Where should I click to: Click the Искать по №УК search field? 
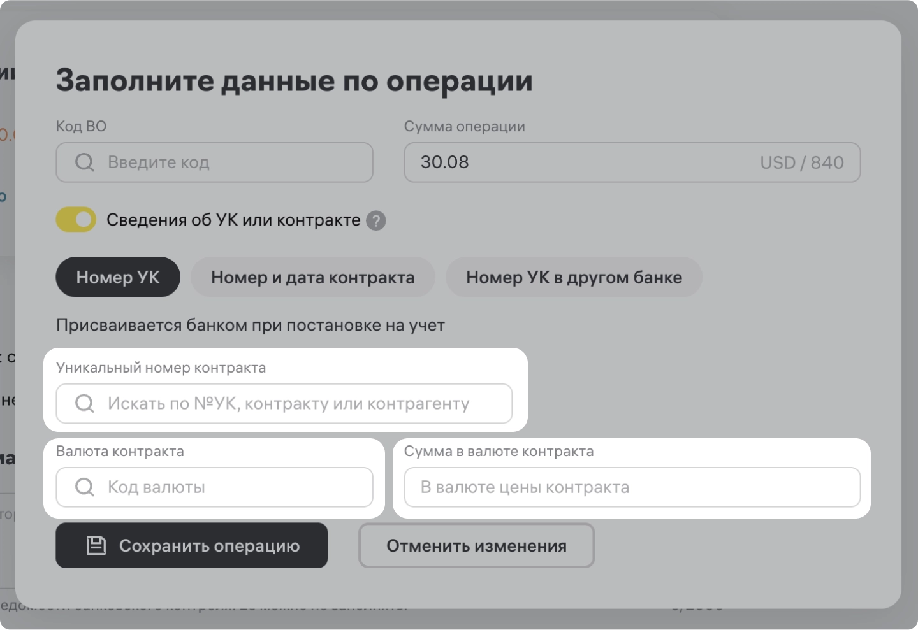(x=284, y=403)
